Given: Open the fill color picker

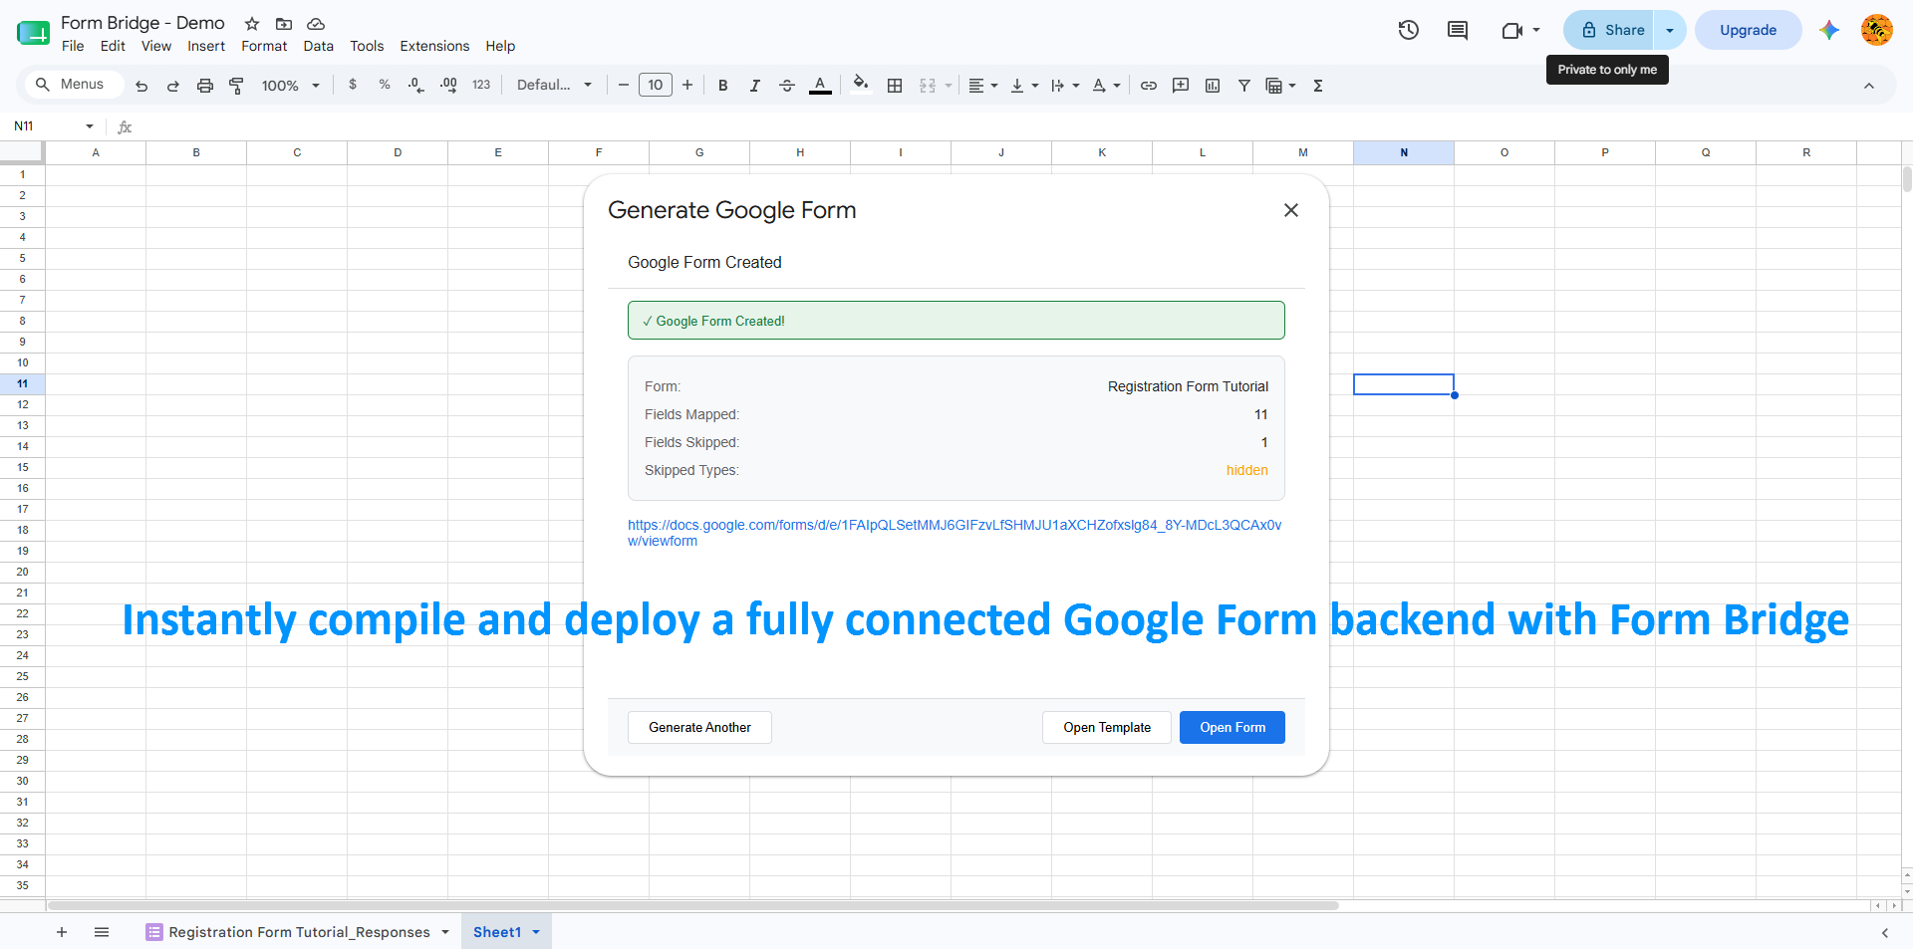Looking at the screenshot, I should [x=862, y=85].
